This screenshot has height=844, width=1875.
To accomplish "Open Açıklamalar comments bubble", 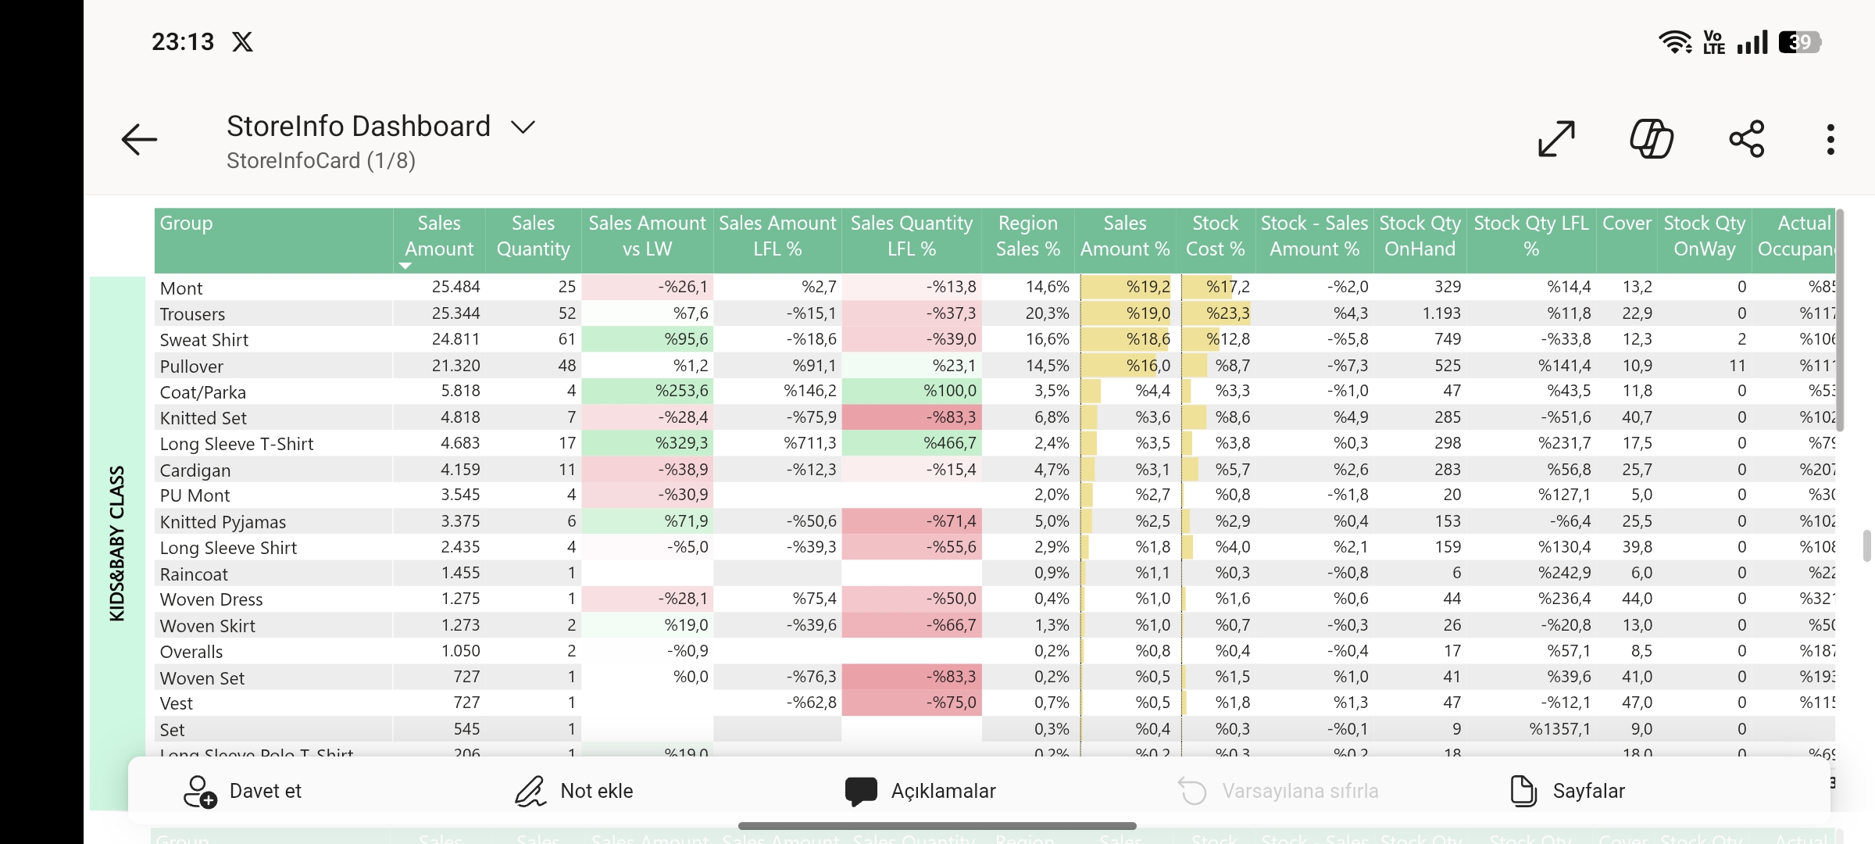I will point(861,791).
